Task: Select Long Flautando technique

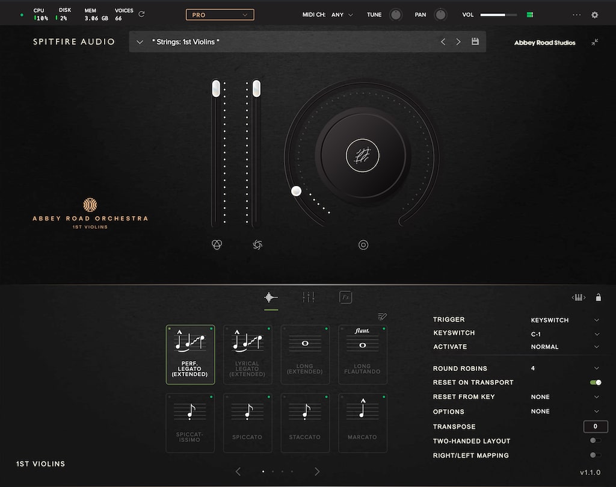Action: point(363,355)
